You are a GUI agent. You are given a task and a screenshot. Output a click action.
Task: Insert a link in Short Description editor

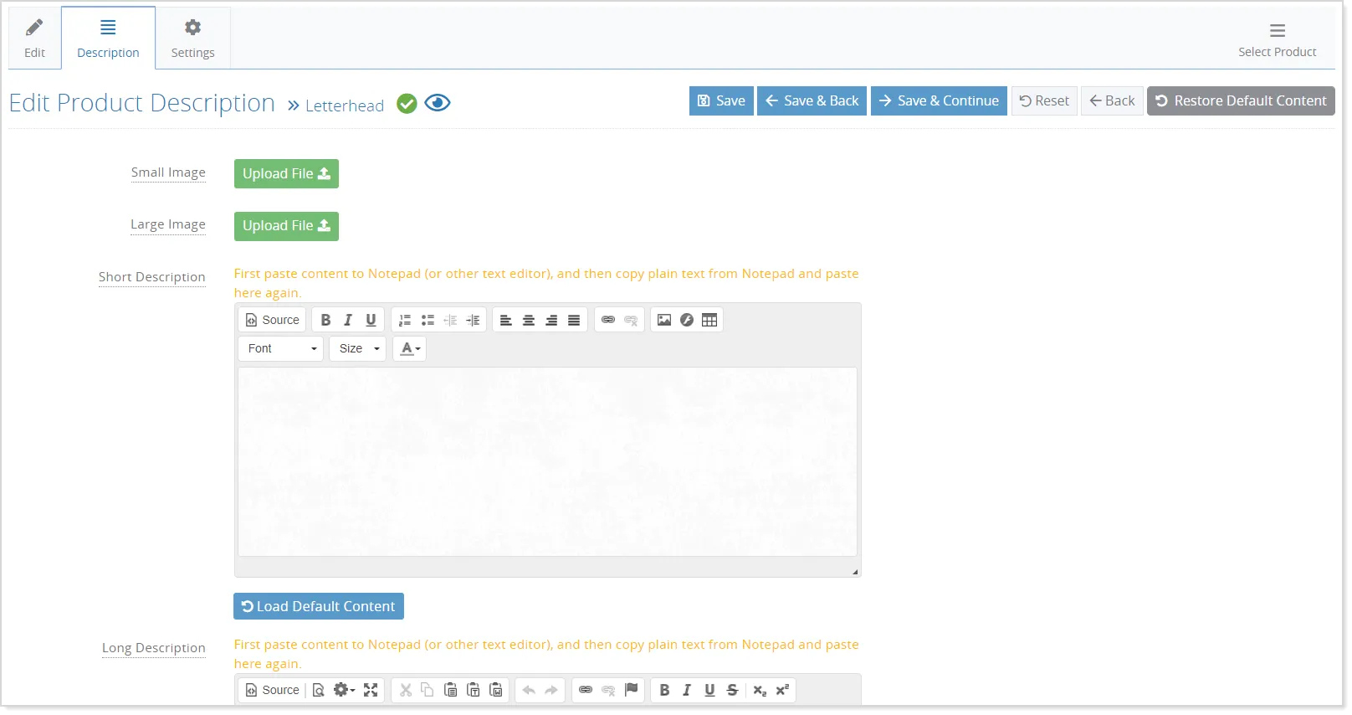pos(608,320)
